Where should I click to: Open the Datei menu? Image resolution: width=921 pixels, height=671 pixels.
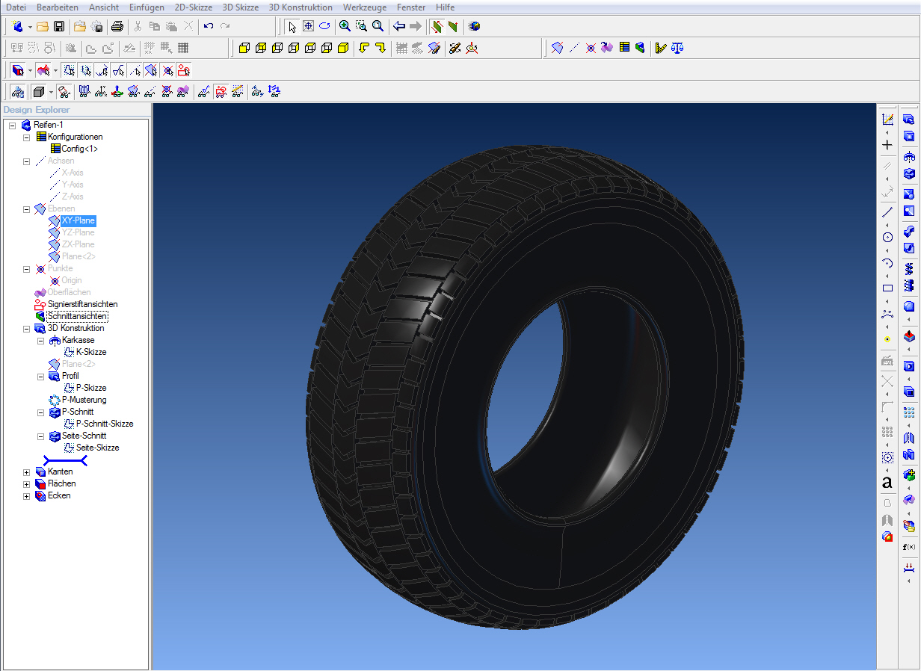point(16,7)
